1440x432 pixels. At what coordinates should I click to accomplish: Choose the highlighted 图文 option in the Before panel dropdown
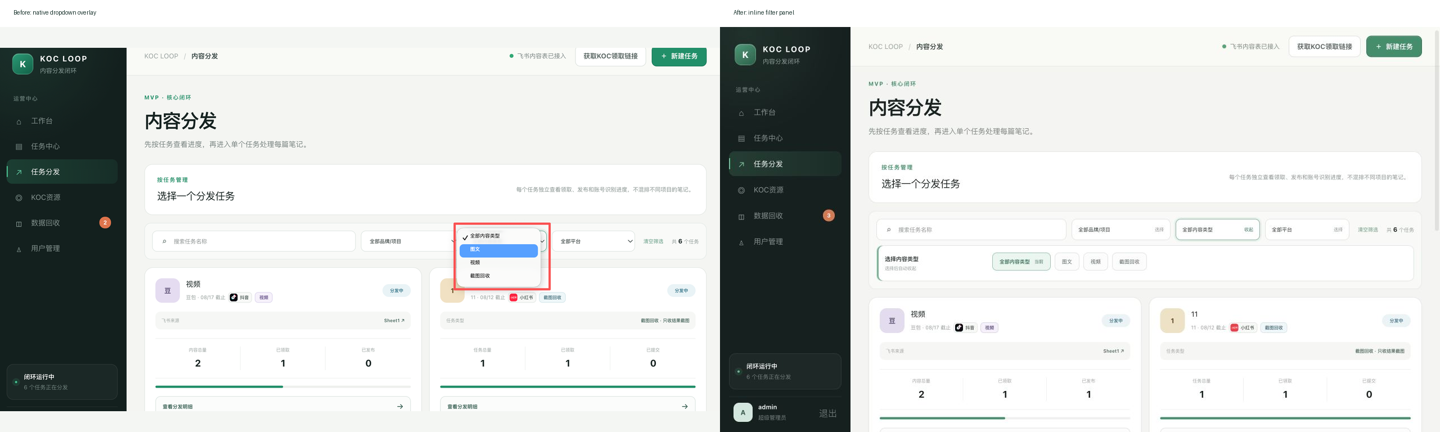[498, 250]
